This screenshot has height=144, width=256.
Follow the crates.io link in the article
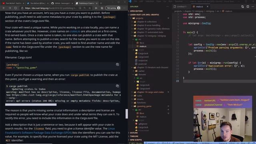75,31
